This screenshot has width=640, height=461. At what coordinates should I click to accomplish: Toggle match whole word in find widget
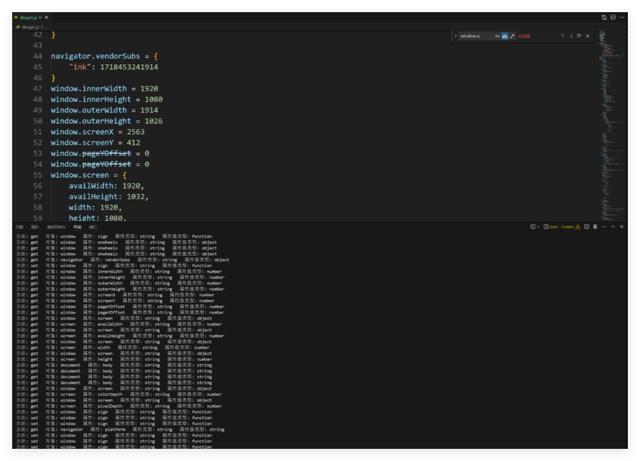(505, 36)
